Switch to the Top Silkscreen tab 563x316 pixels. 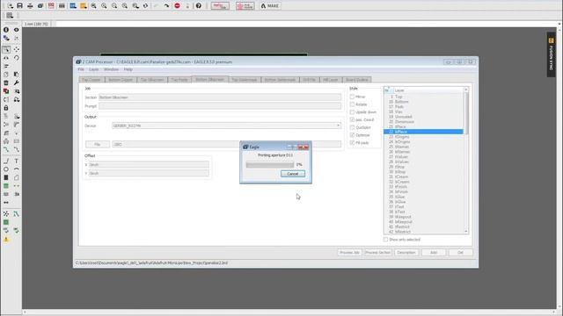click(152, 80)
